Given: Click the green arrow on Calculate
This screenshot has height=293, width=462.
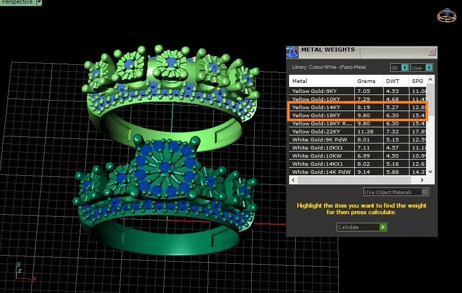Looking at the screenshot, I should [383, 227].
